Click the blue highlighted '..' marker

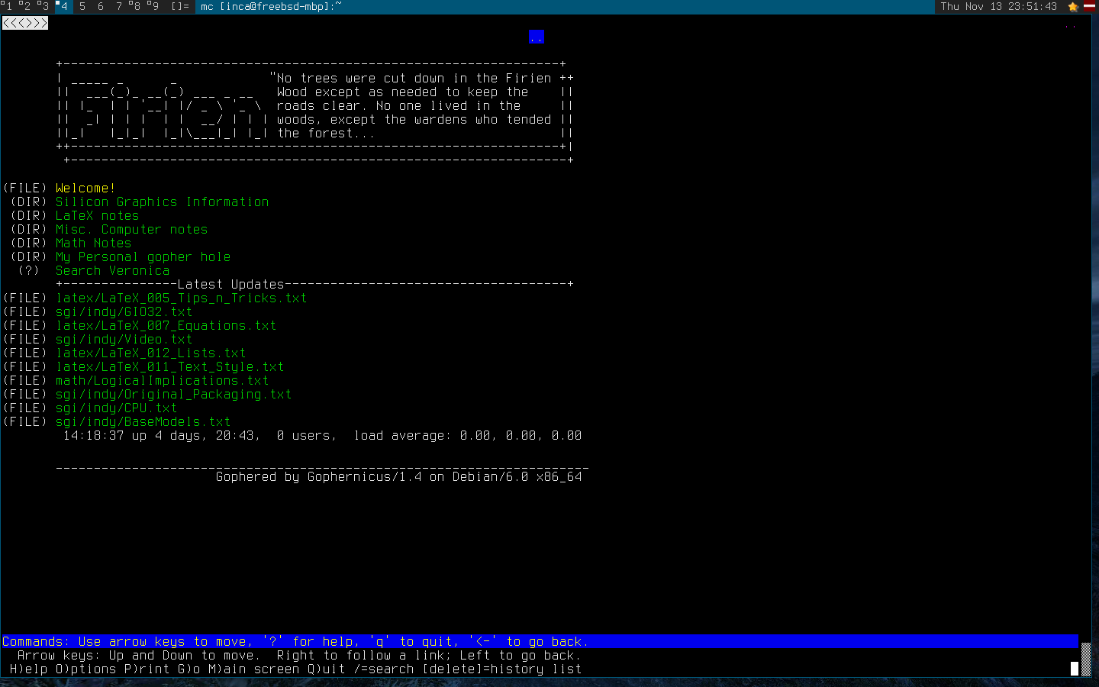point(537,37)
